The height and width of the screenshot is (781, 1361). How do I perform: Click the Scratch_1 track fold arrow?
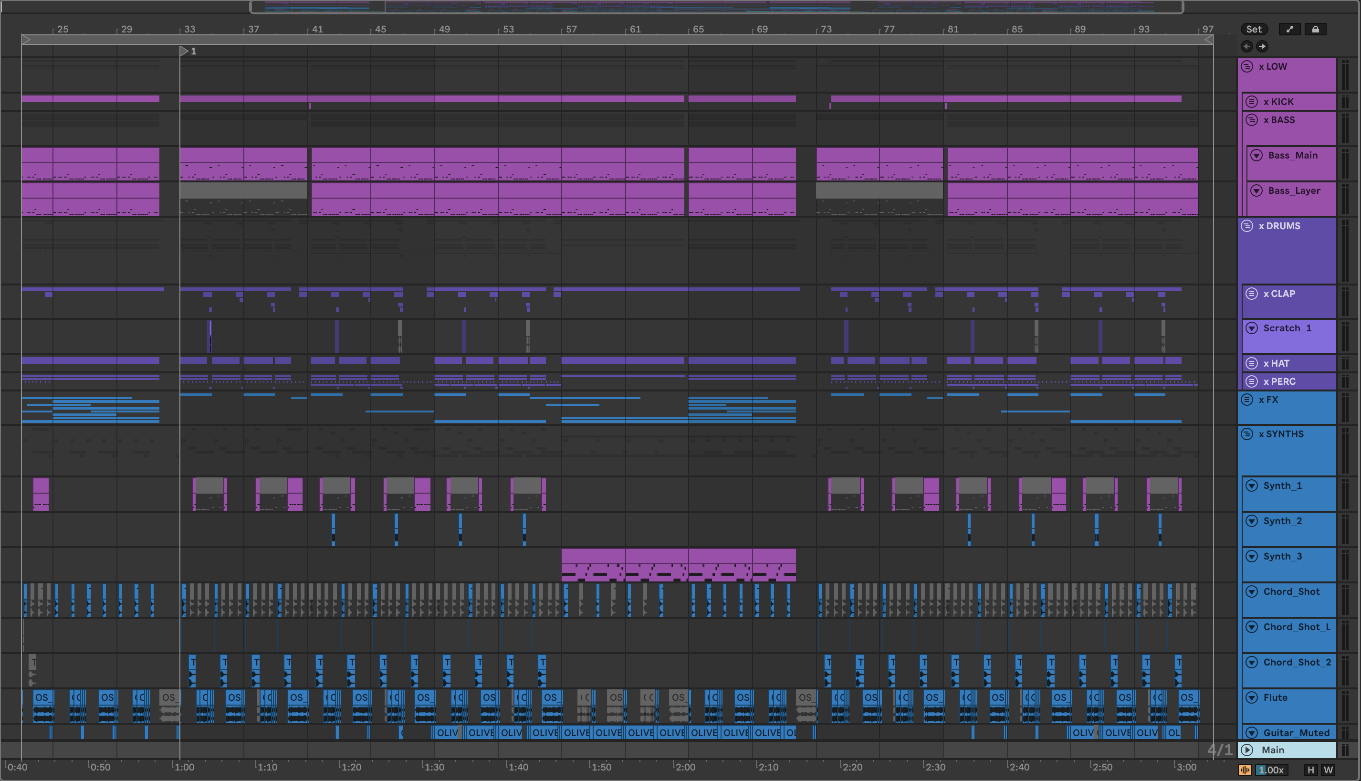(1252, 328)
